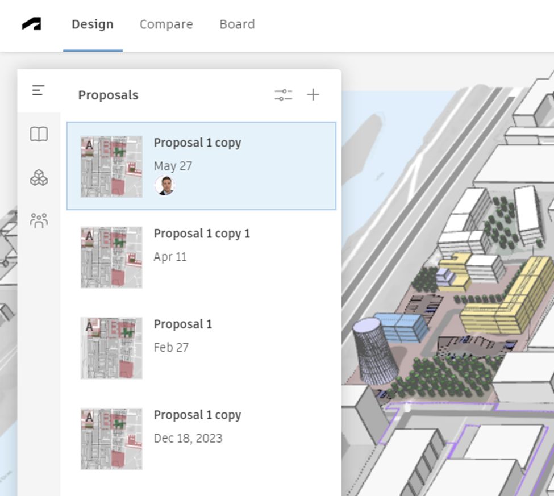This screenshot has width=554, height=496.
Task: Open the Board tab
Action: click(x=236, y=24)
